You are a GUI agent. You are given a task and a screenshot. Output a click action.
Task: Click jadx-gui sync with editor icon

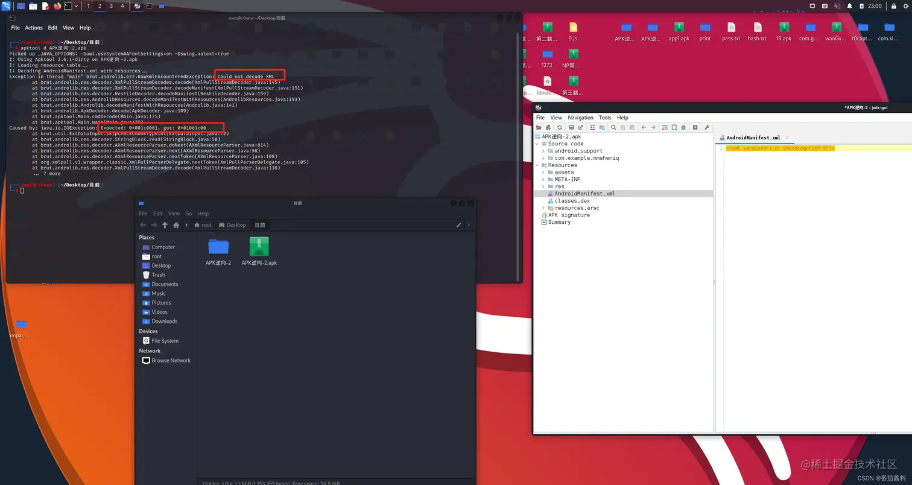[592, 127]
